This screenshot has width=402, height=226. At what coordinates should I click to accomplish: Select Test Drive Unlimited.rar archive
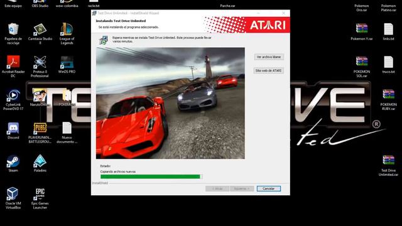click(388, 165)
